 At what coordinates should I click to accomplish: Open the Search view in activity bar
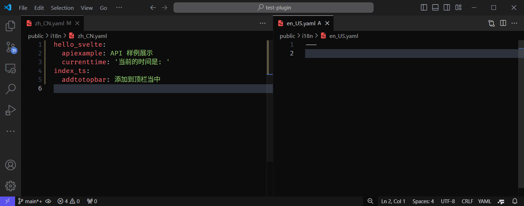11,89
